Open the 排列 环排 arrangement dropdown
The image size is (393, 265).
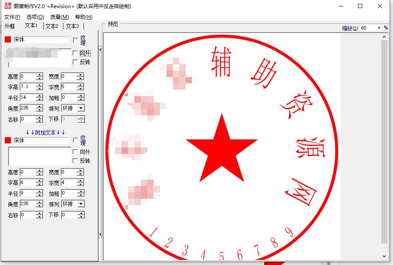pos(81,108)
